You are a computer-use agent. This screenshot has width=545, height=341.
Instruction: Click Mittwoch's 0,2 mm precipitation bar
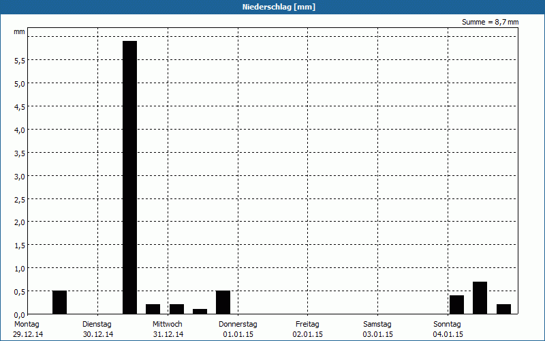[176, 309]
